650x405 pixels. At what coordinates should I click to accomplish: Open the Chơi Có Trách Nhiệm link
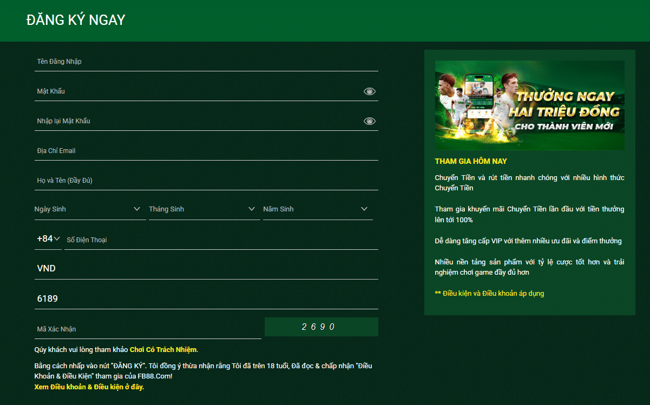click(x=163, y=350)
